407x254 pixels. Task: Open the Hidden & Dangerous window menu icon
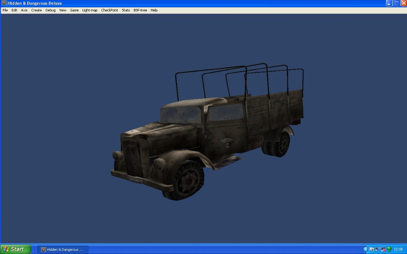point(3,3)
